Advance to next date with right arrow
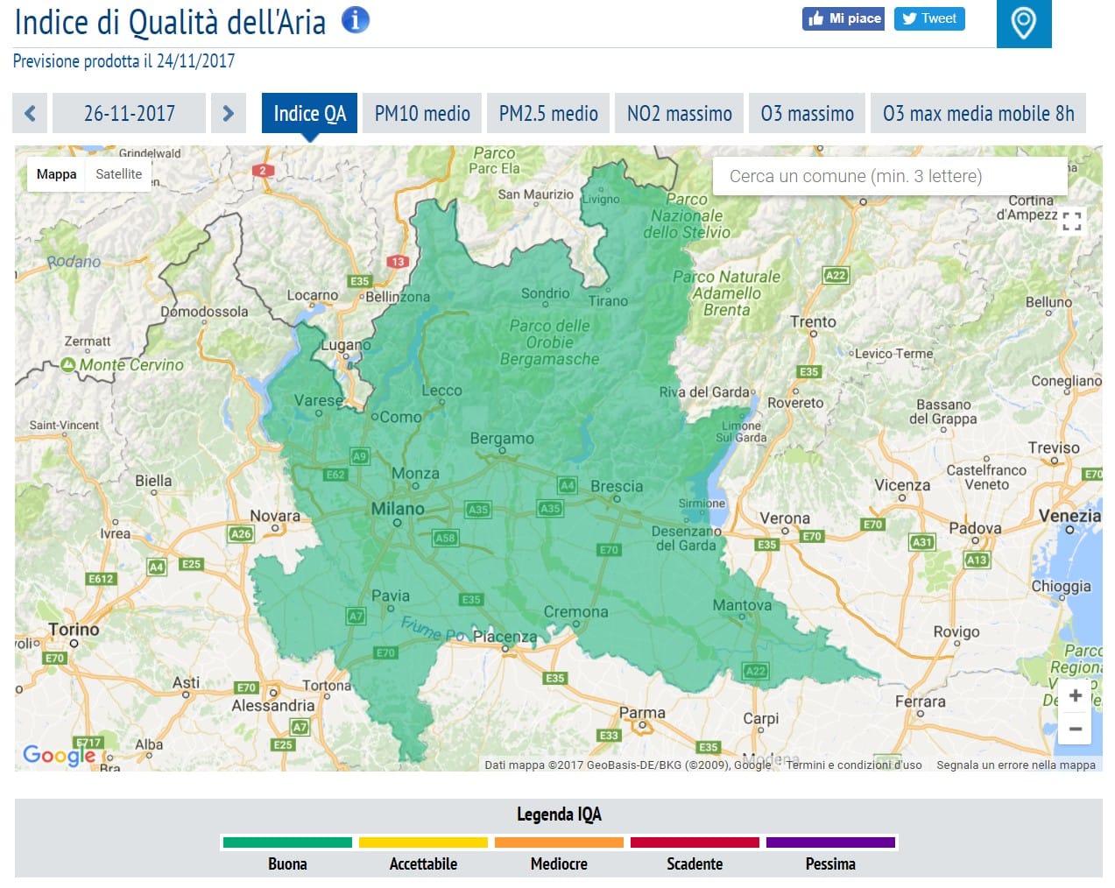This screenshot has height=888, width=1115. [x=228, y=113]
